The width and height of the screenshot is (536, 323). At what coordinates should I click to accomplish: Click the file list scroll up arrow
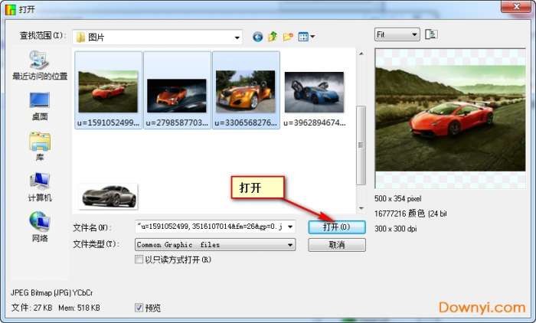(361, 54)
